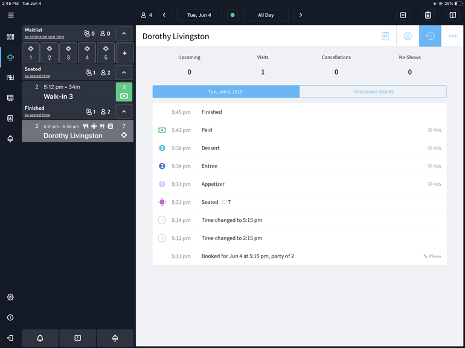The height and width of the screenshot is (348, 465).
Task: Toggle the green status indicator
Action: click(x=232, y=15)
